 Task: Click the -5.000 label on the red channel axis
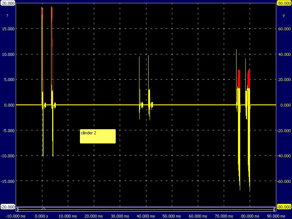coord(8,131)
